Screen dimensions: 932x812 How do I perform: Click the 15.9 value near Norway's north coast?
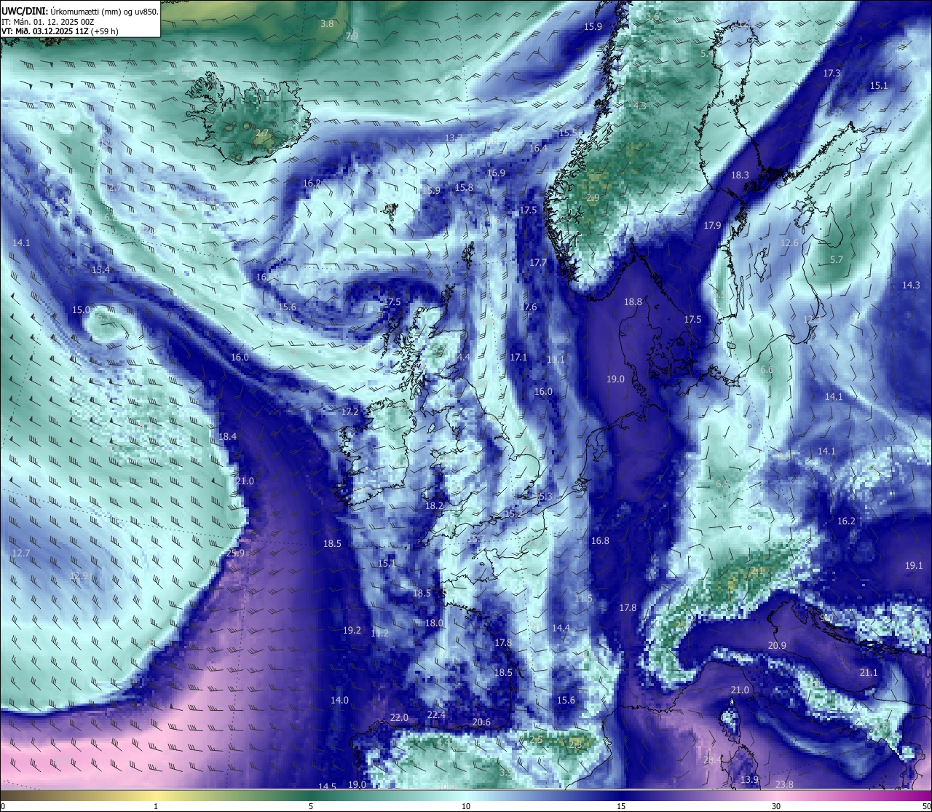pyautogui.click(x=593, y=27)
